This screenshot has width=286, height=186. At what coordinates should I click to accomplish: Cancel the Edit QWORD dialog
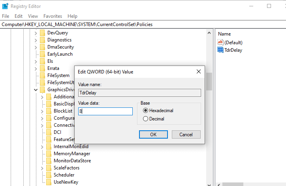point(186,135)
